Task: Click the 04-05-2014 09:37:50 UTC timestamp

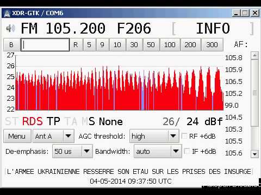Action: [x=130, y=181]
